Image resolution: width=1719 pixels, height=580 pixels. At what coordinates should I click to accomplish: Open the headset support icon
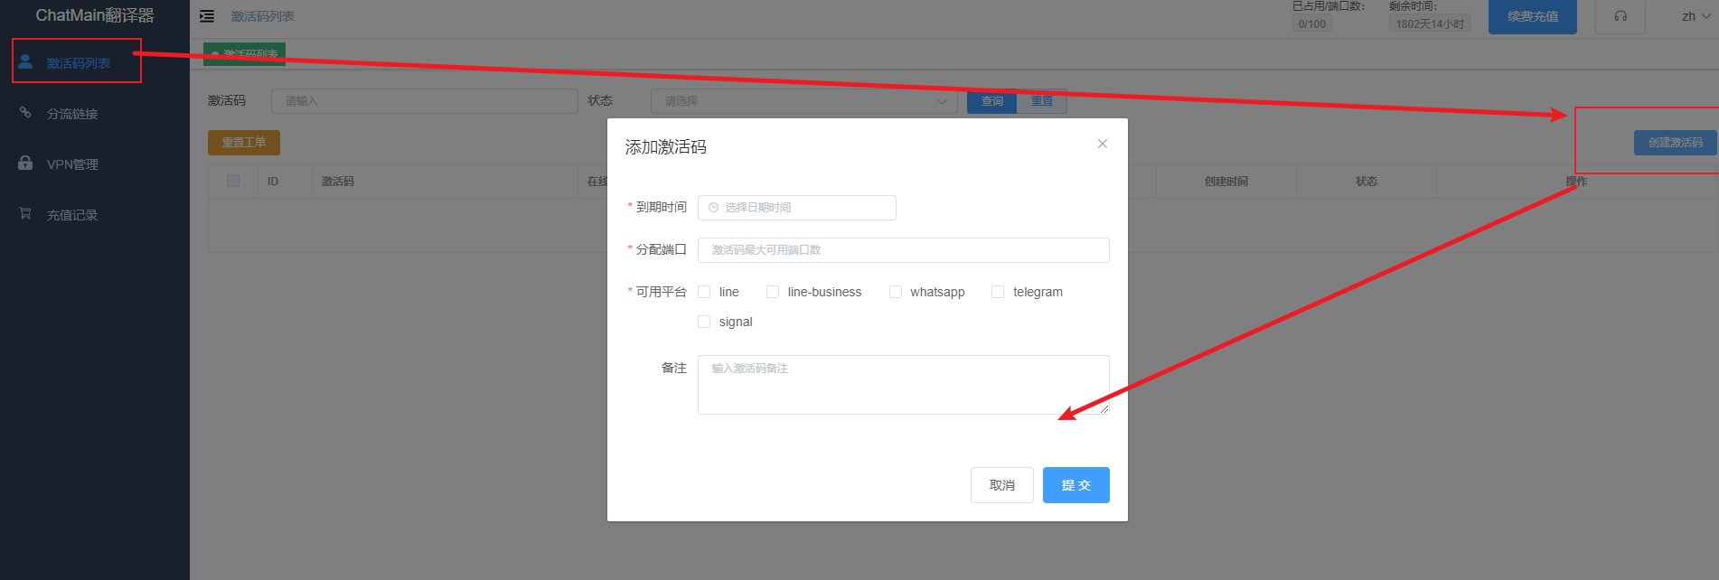(1620, 16)
